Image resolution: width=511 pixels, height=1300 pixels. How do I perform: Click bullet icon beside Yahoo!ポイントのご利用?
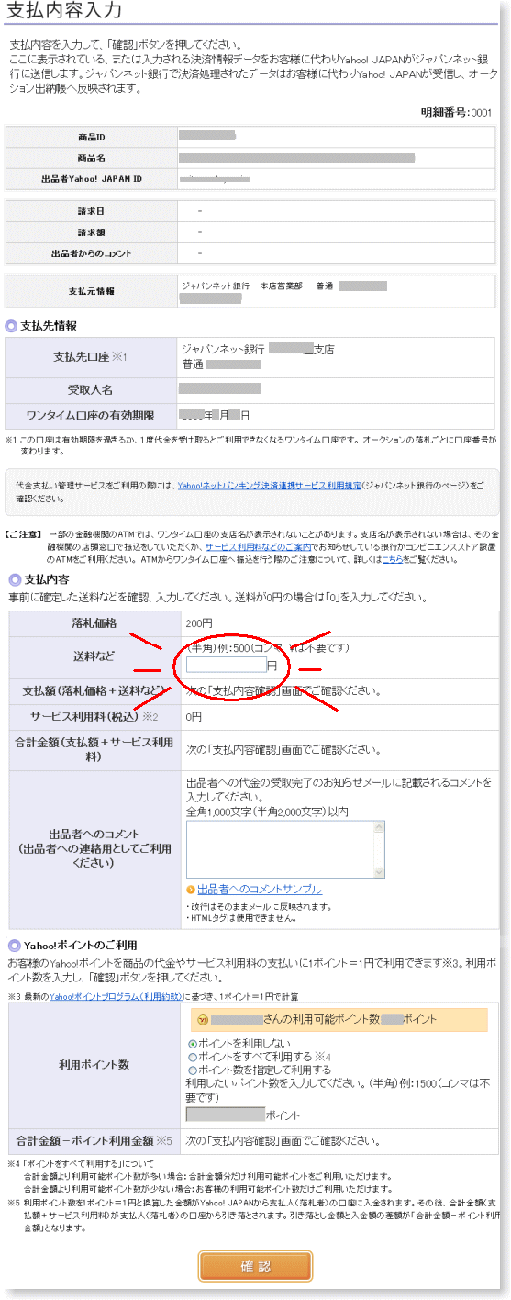point(14,945)
